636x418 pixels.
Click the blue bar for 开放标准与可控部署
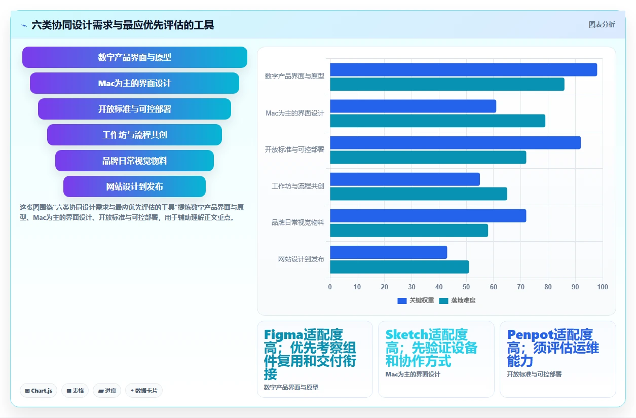tap(456, 142)
